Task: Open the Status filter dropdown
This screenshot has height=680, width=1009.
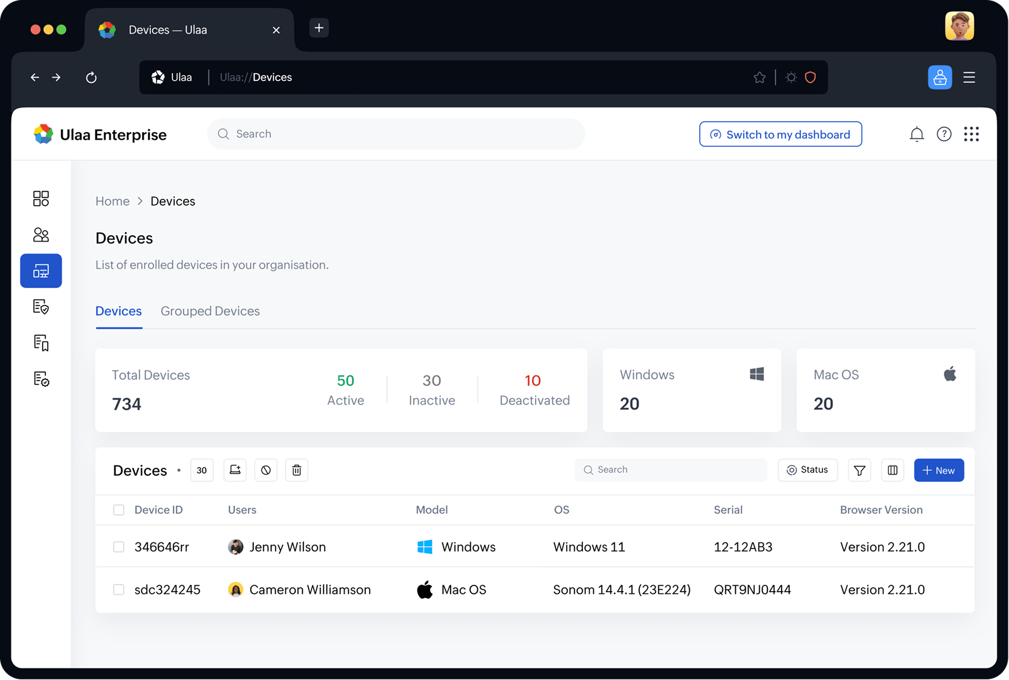Action: [808, 470]
